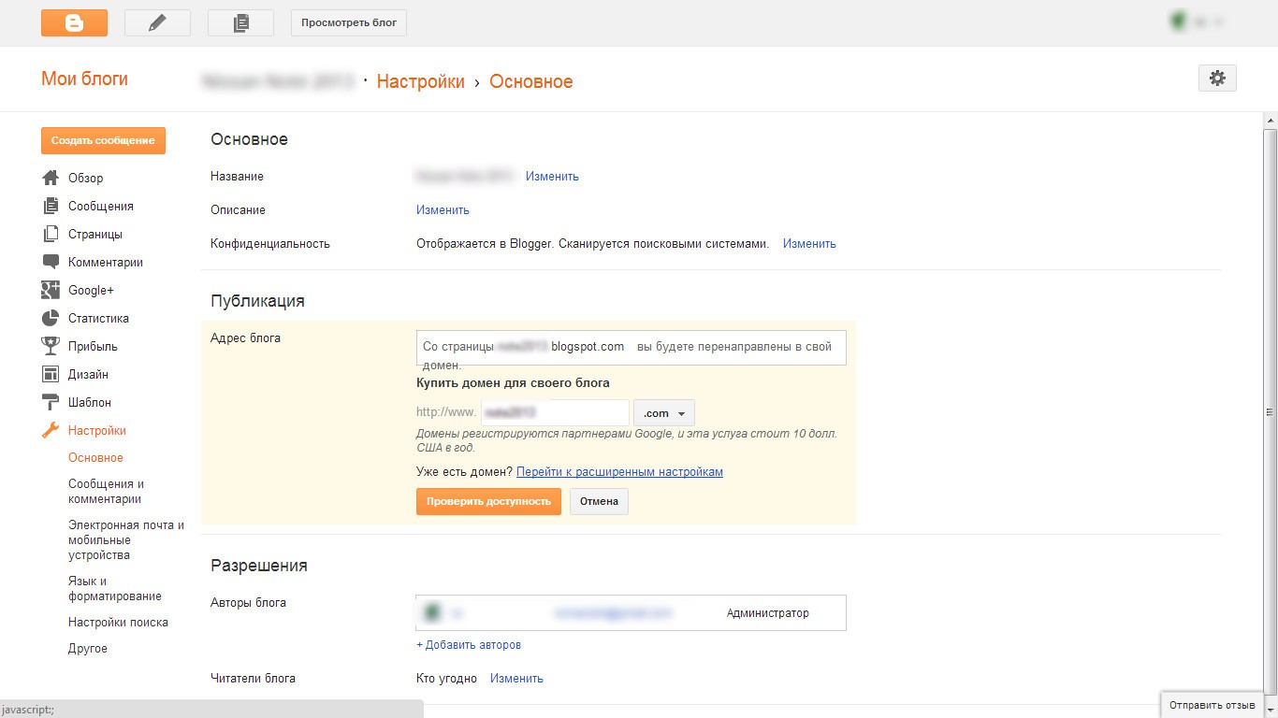Viewport: 1278px width, 718px height.
Task: Click Настройки breadcrumb in header
Action: click(421, 81)
